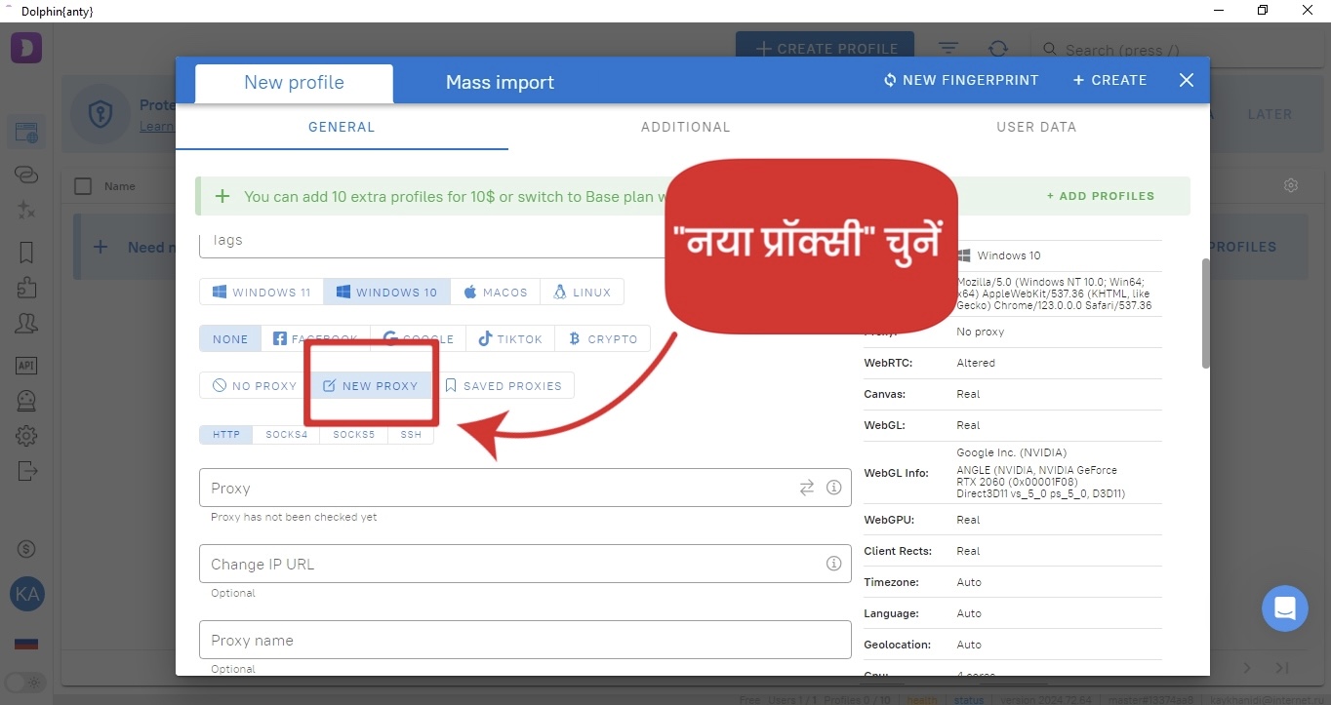Open the Bookmarks sidebar icon
The width and height of the screenshot is (1331, 705).
[x=26, y=253]
